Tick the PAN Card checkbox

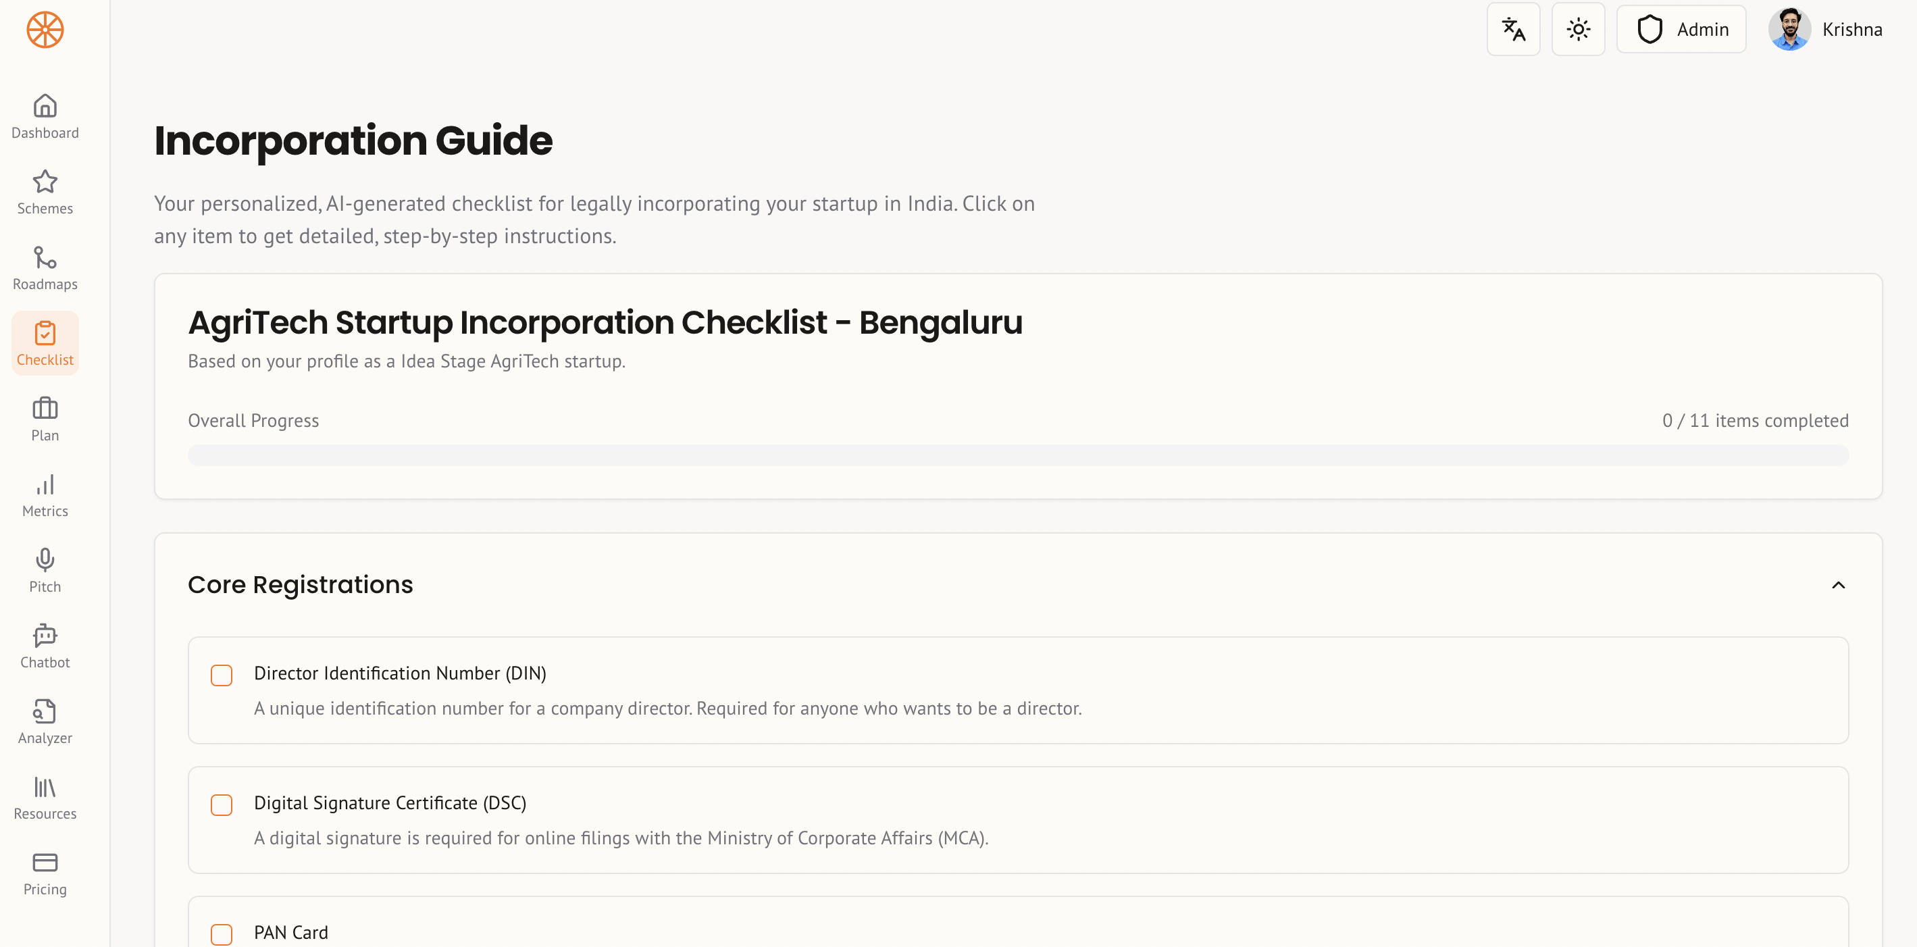coord(222,934)
